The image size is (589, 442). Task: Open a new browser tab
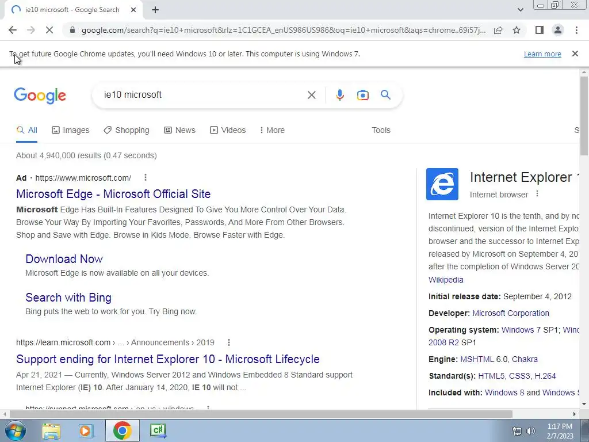(x=155, y=10)
